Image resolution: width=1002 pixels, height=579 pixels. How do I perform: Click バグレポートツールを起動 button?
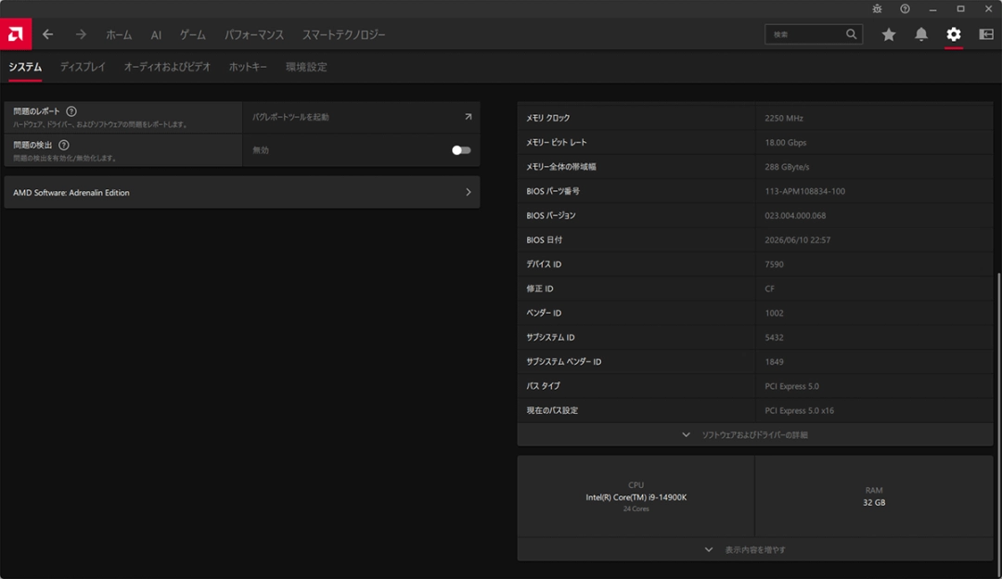point(361,117)
